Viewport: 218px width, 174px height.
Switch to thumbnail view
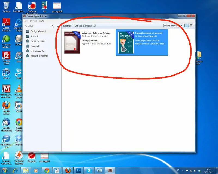(186, 26)
